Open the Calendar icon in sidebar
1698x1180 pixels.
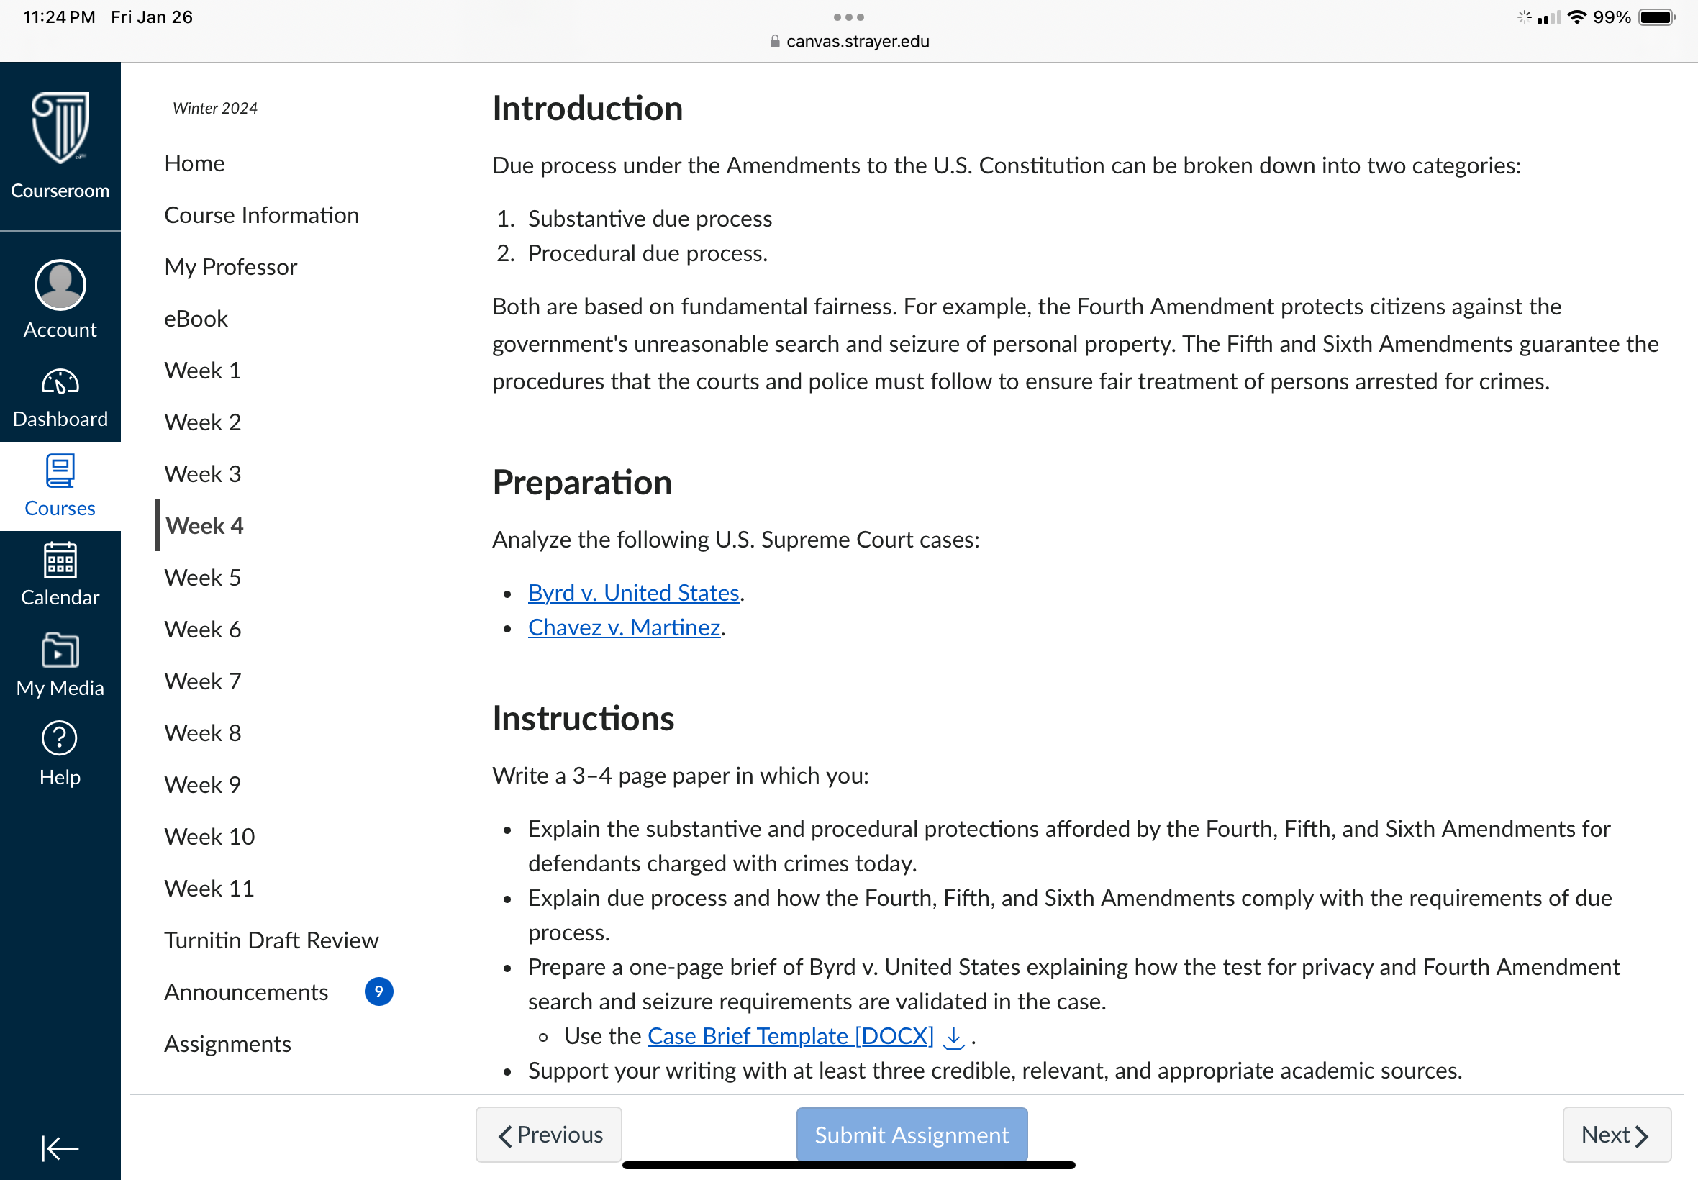tap(60, 560)
